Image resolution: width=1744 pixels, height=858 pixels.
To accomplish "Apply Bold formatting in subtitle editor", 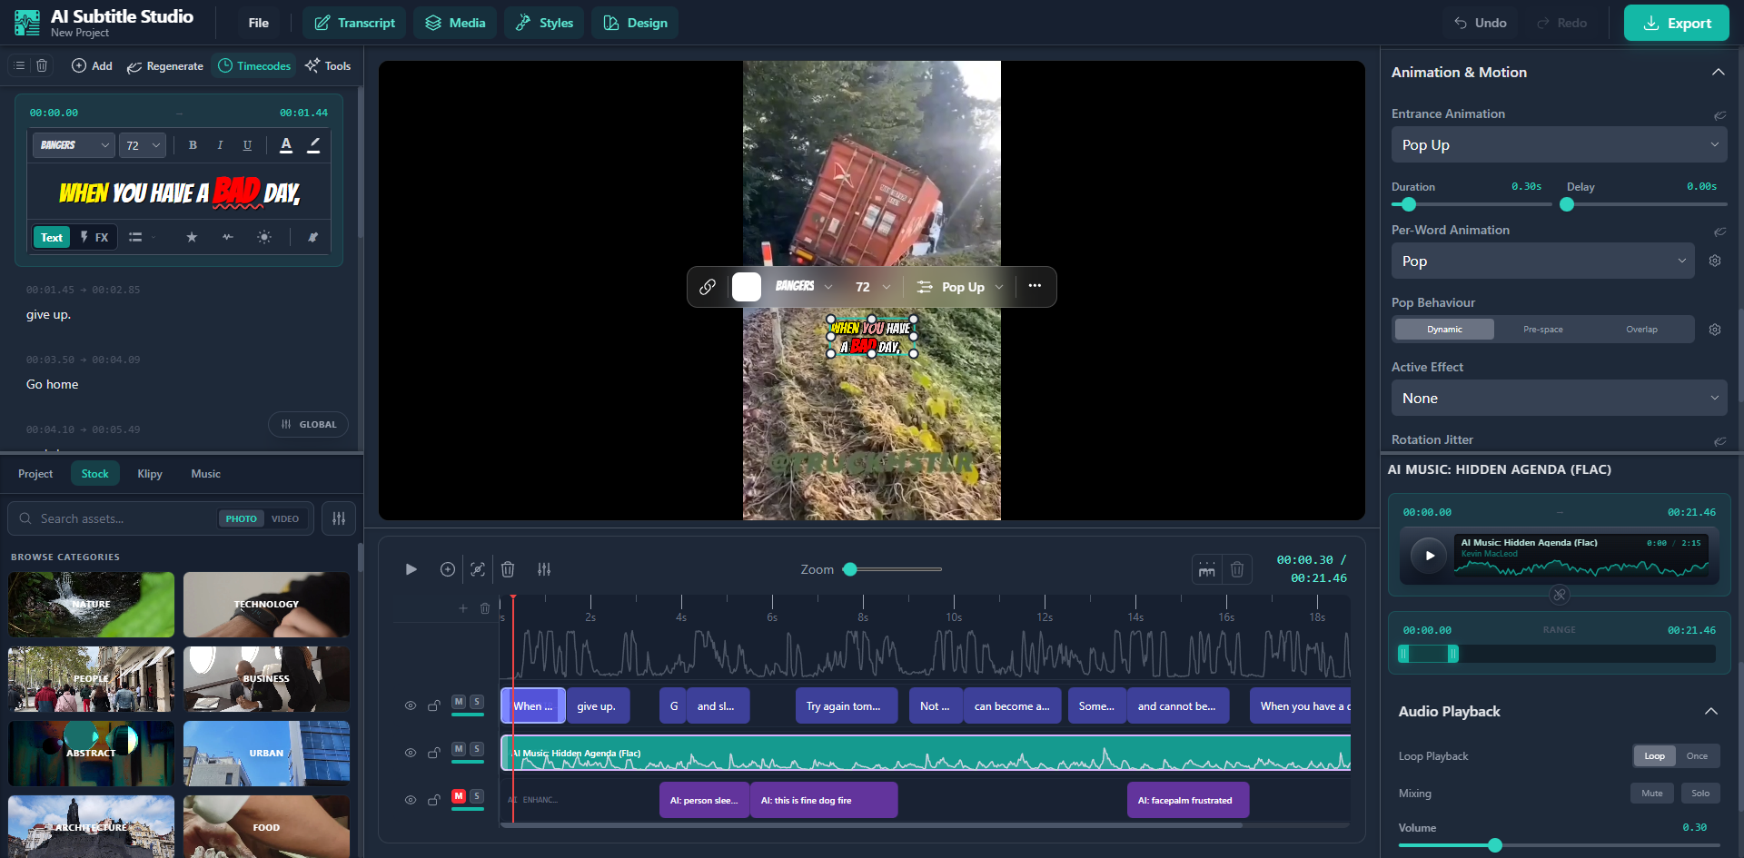I will (x=193, y=145).
